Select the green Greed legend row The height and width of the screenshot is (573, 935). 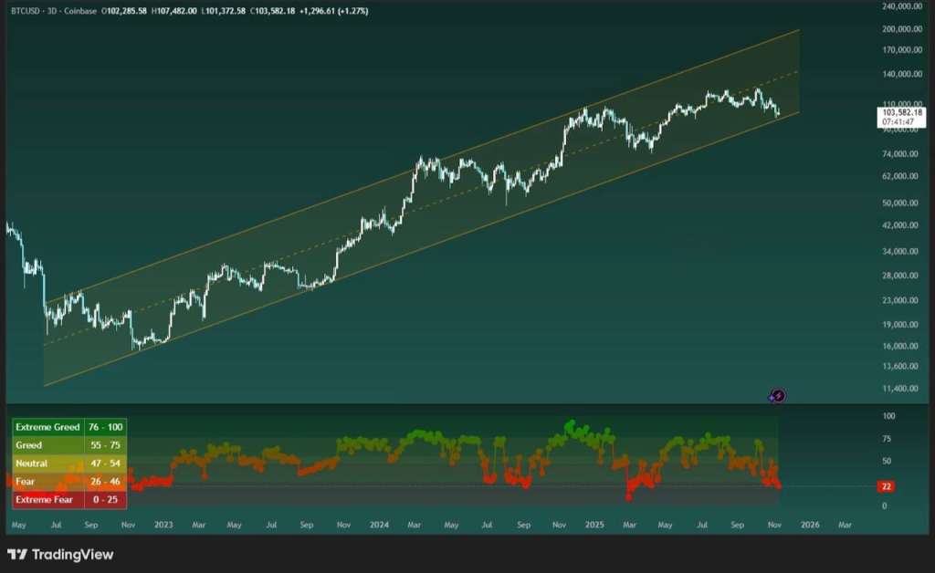pyautogui.click(x=69, y=445)
